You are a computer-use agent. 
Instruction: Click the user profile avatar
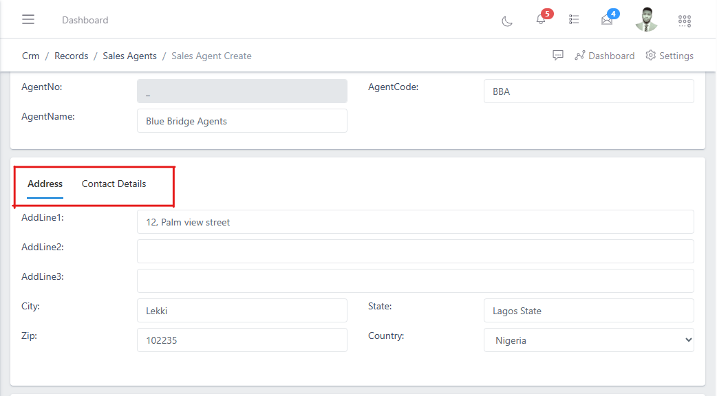646,19
